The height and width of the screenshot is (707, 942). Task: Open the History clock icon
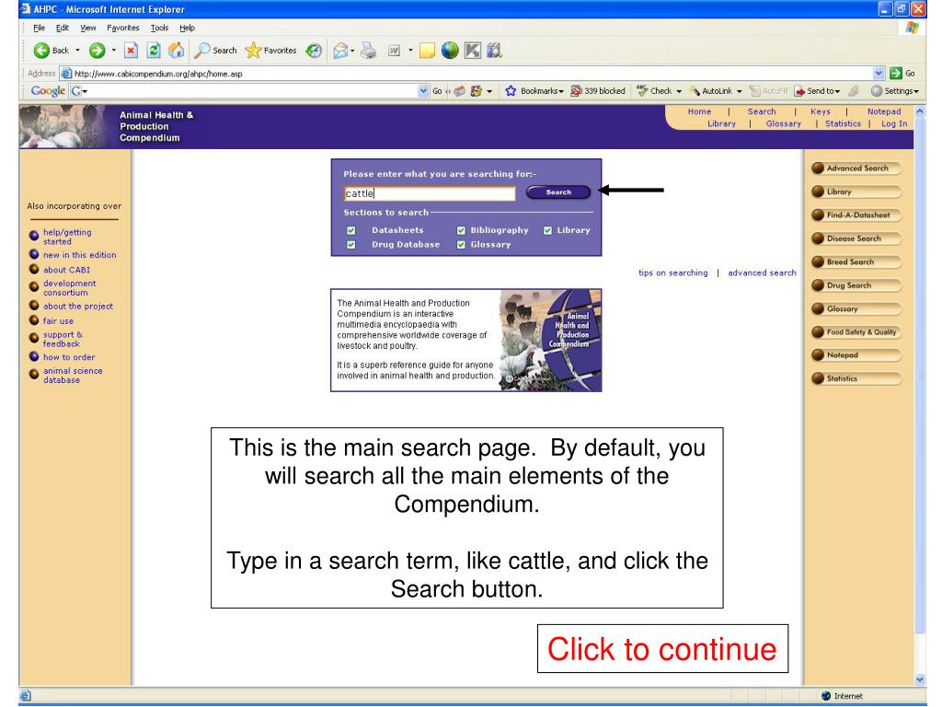click(314, 51)
